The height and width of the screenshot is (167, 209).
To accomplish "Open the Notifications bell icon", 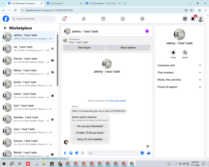I will (x=193, y=19).
